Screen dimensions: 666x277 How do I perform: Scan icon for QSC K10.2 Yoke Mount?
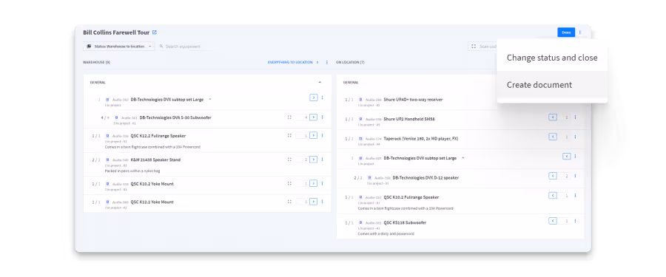pyautogui.click(x=289, y=183)
